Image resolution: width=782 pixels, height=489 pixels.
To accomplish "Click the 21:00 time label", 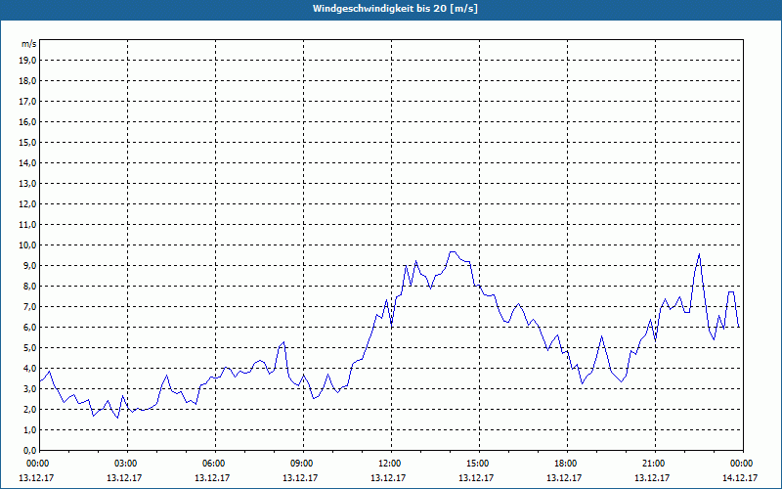I will pos(652,464).
